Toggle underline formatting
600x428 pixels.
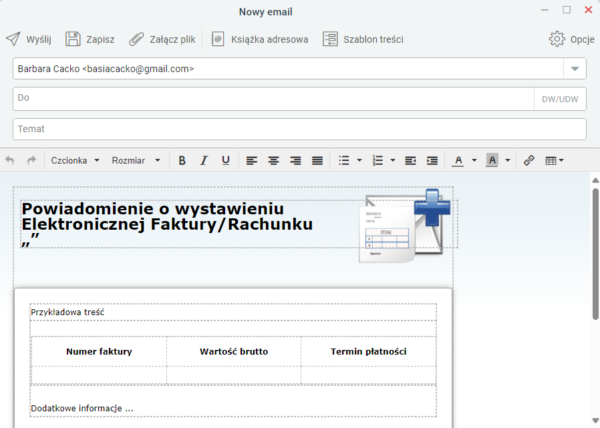[x=226, y=160]
